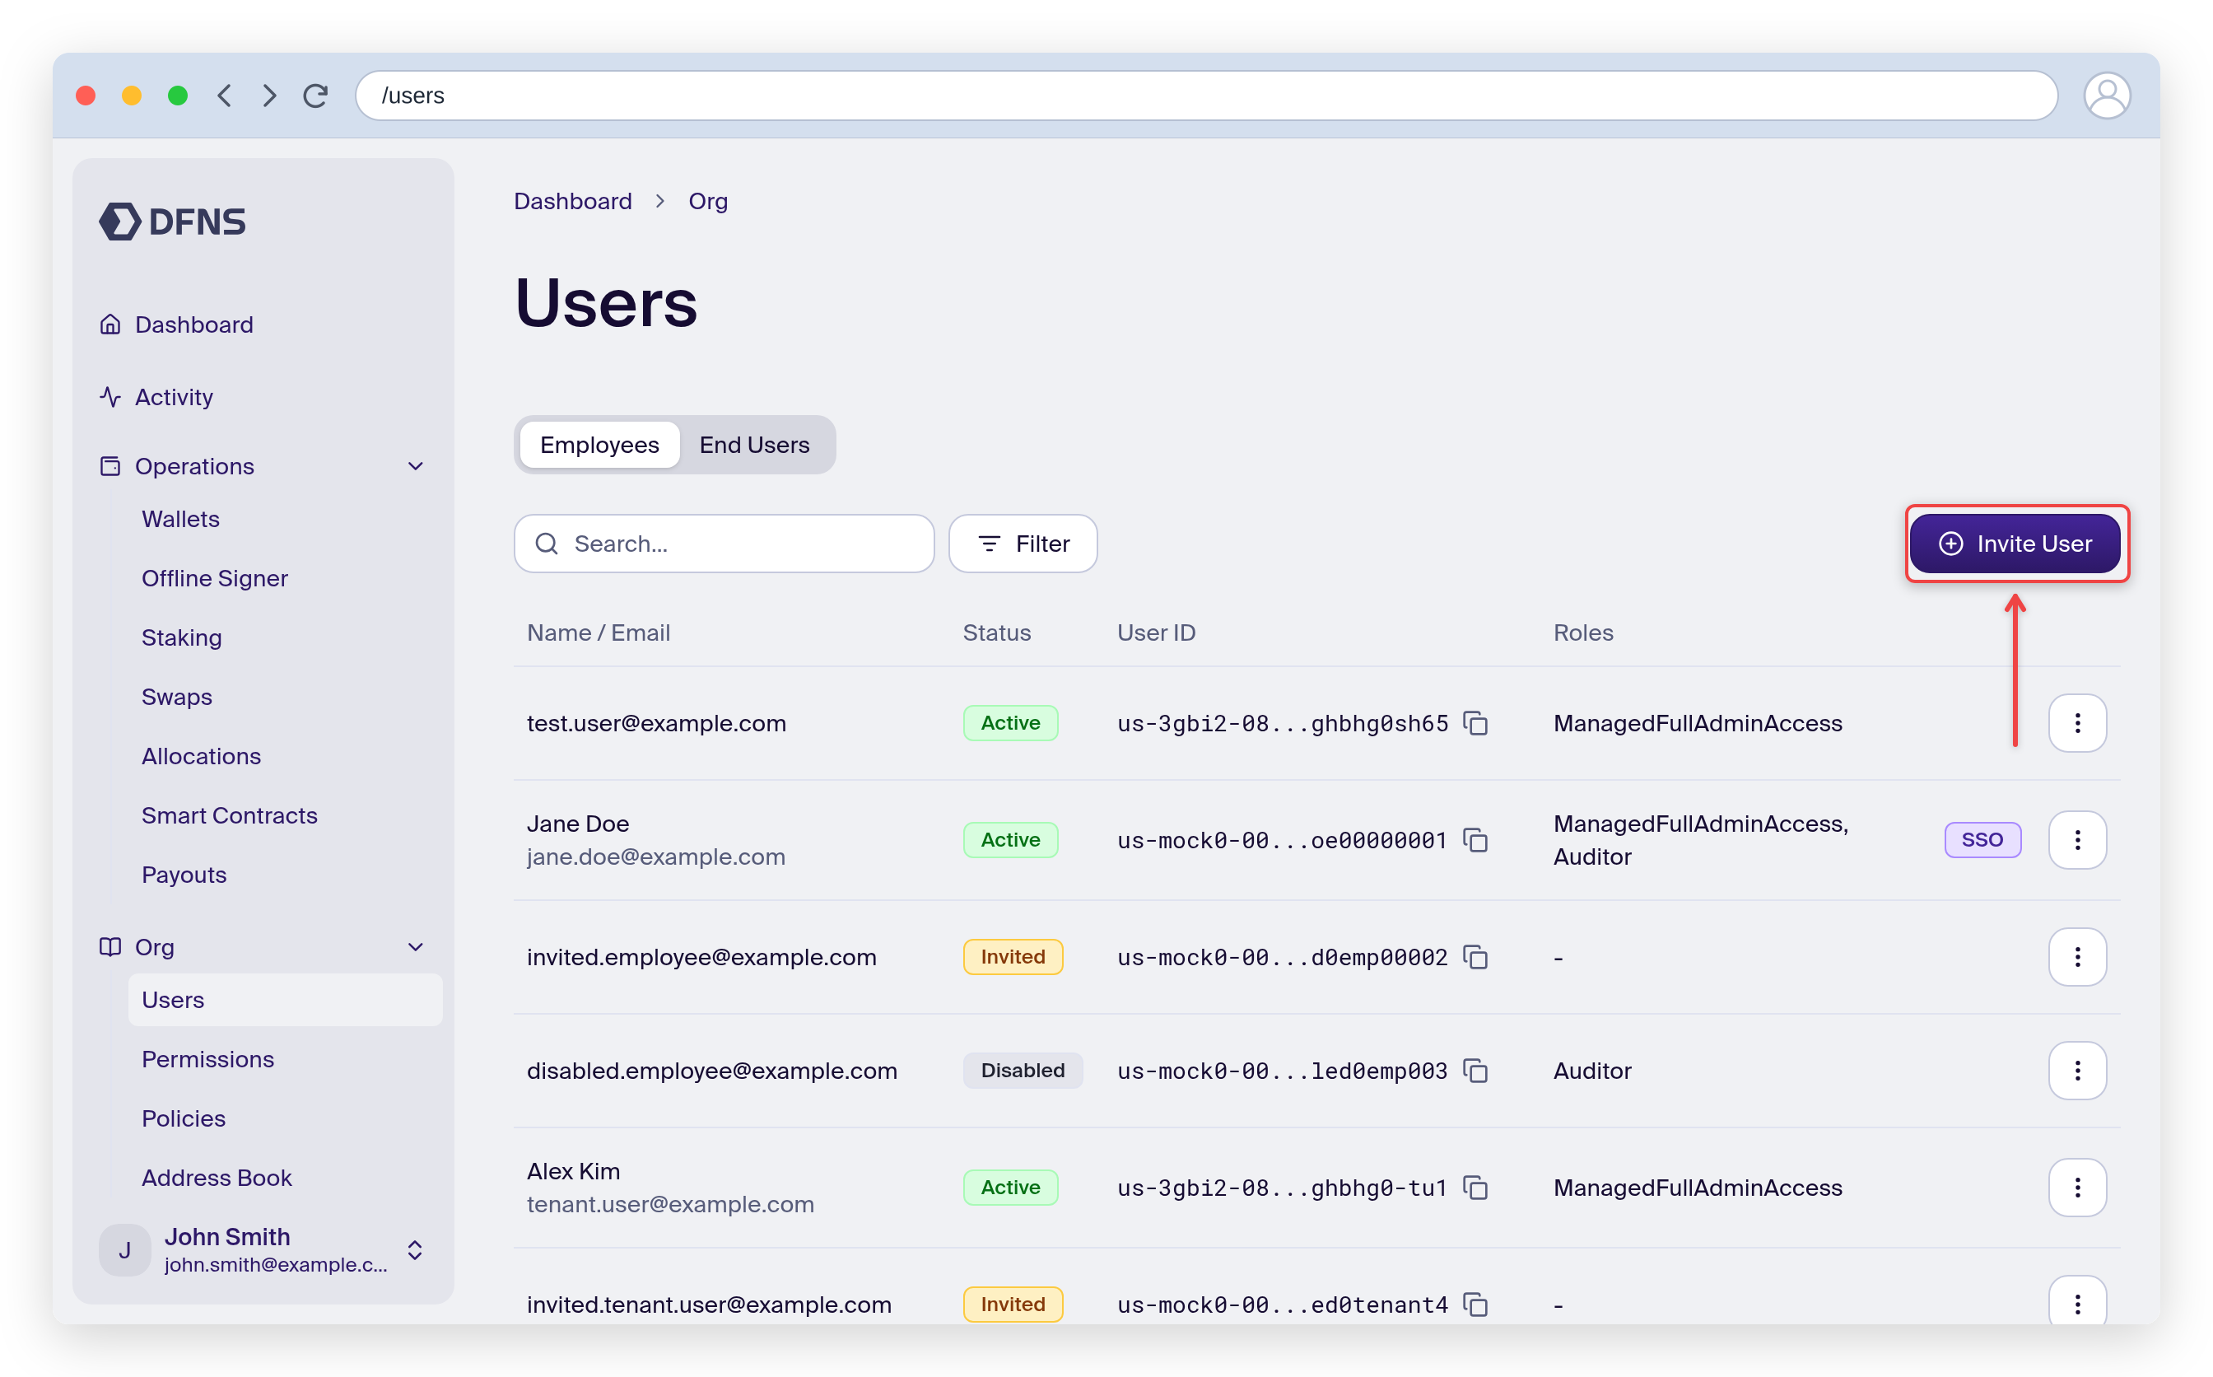Open the Allocations page

(201, 756)
